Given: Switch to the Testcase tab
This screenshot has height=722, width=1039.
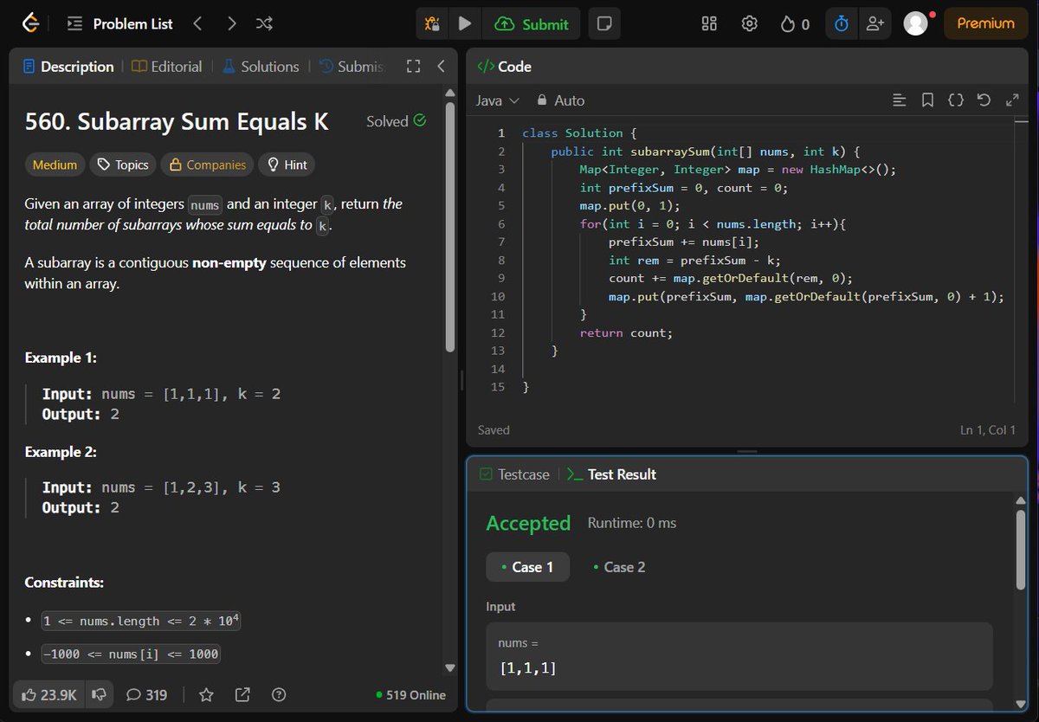Looking at the screenshot, I should (x=514, y=474).
